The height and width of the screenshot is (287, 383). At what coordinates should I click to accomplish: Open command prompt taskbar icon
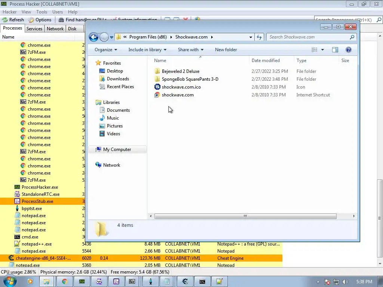pos(202,282)
